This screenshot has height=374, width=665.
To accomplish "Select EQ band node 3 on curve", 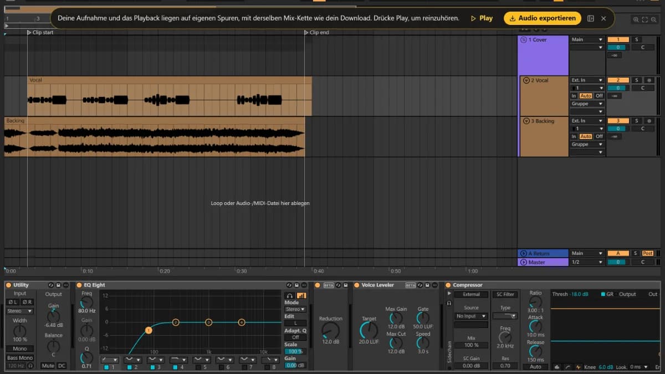I will click(x=208, y=322).
